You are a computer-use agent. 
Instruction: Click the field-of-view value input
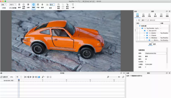click(x=52, y=5)
